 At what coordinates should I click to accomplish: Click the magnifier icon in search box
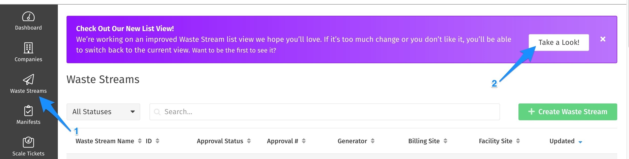point(157,112)
